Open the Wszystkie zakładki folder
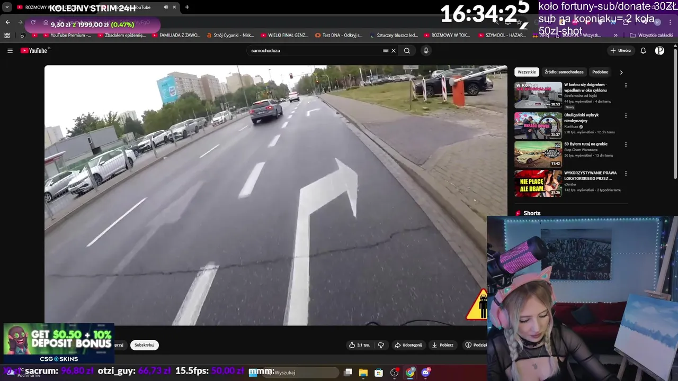The height and width of the screenshot is (381, 678). [651, 35]
